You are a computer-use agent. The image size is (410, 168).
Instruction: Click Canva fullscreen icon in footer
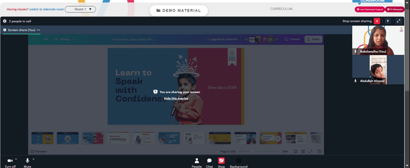[310, 151]
